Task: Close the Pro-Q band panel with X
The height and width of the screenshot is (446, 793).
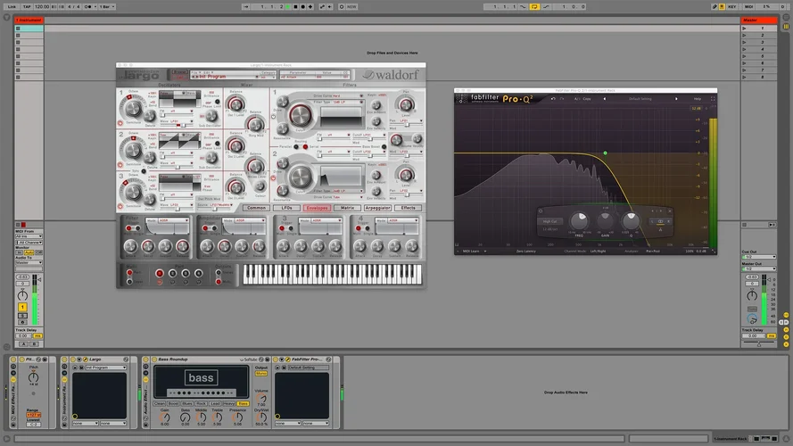Action: 670,211
